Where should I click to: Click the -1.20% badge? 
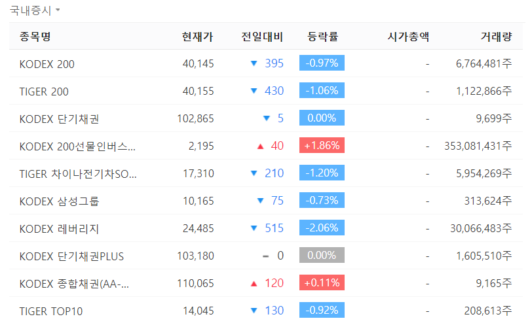(x=322, y=173)
